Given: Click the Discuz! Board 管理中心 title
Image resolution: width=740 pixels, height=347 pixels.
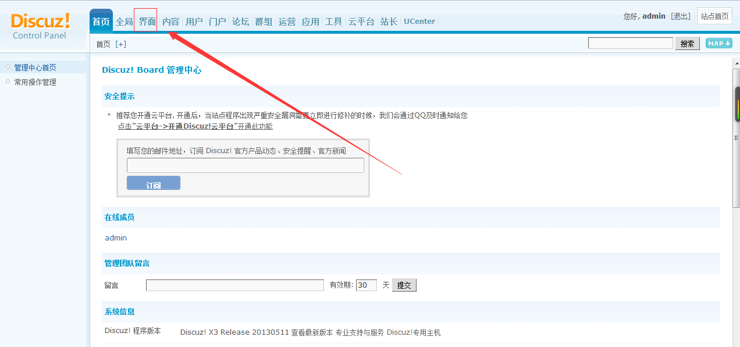Looking at the screenshot, I should coord(152,70).
